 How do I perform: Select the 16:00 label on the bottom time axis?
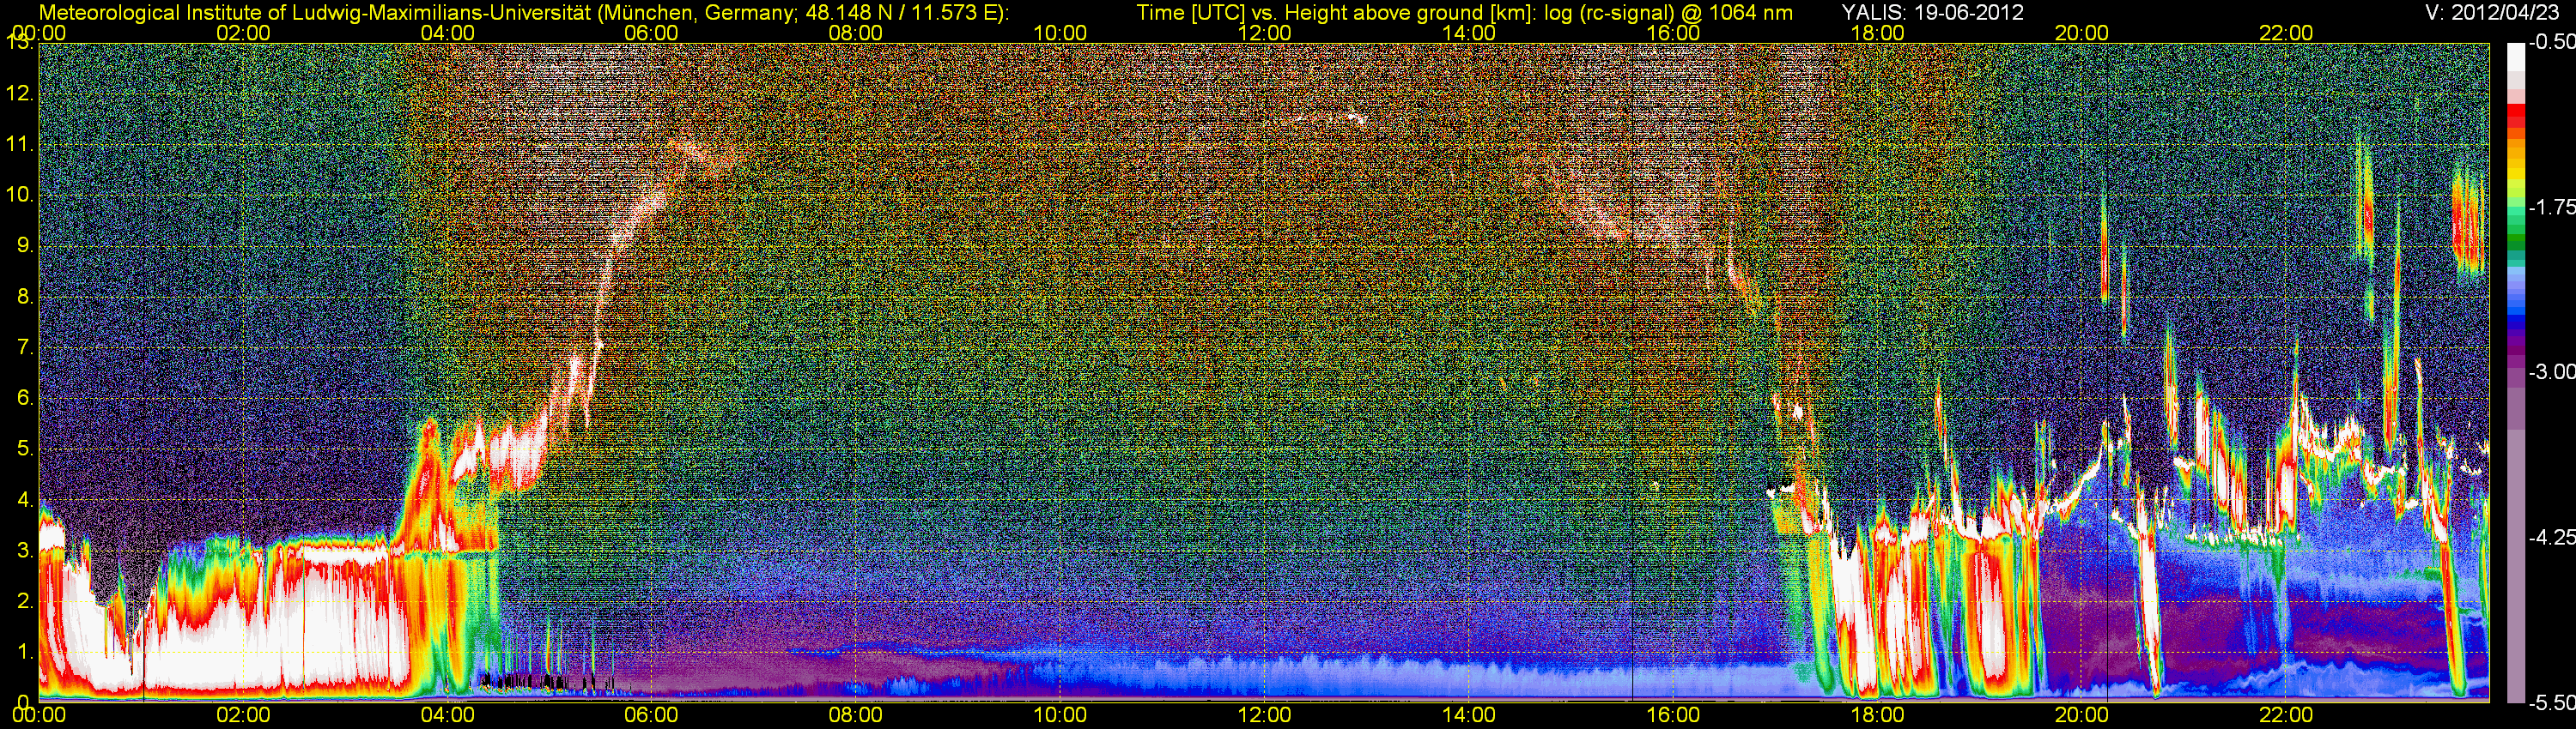click(x=1673, y=716)
